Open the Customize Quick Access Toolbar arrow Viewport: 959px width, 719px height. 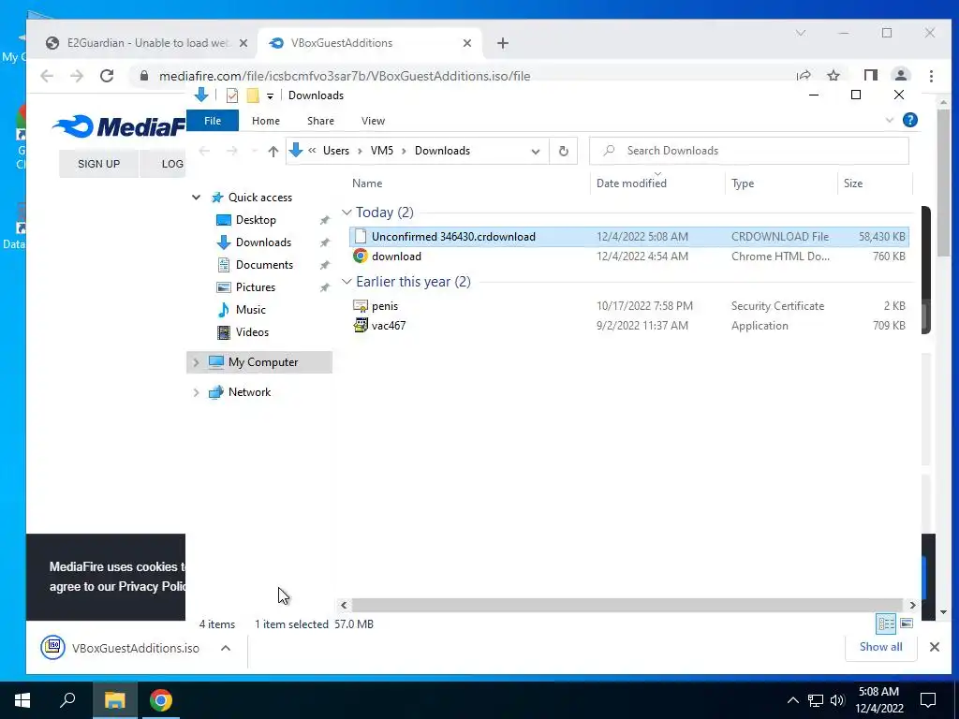tap(270, 96)
